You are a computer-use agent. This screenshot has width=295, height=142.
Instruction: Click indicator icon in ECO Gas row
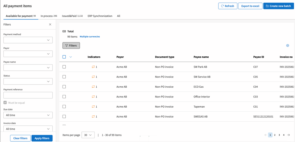pos(93,87)
